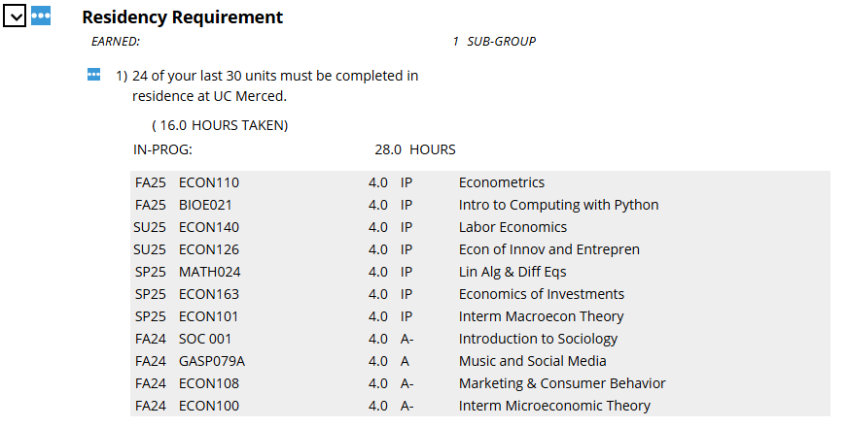Viewport: 848px width, 427px height.
Task: Click ECON108 Marketing & Consumer Behavior entry
Action: (x=480, y=383)
